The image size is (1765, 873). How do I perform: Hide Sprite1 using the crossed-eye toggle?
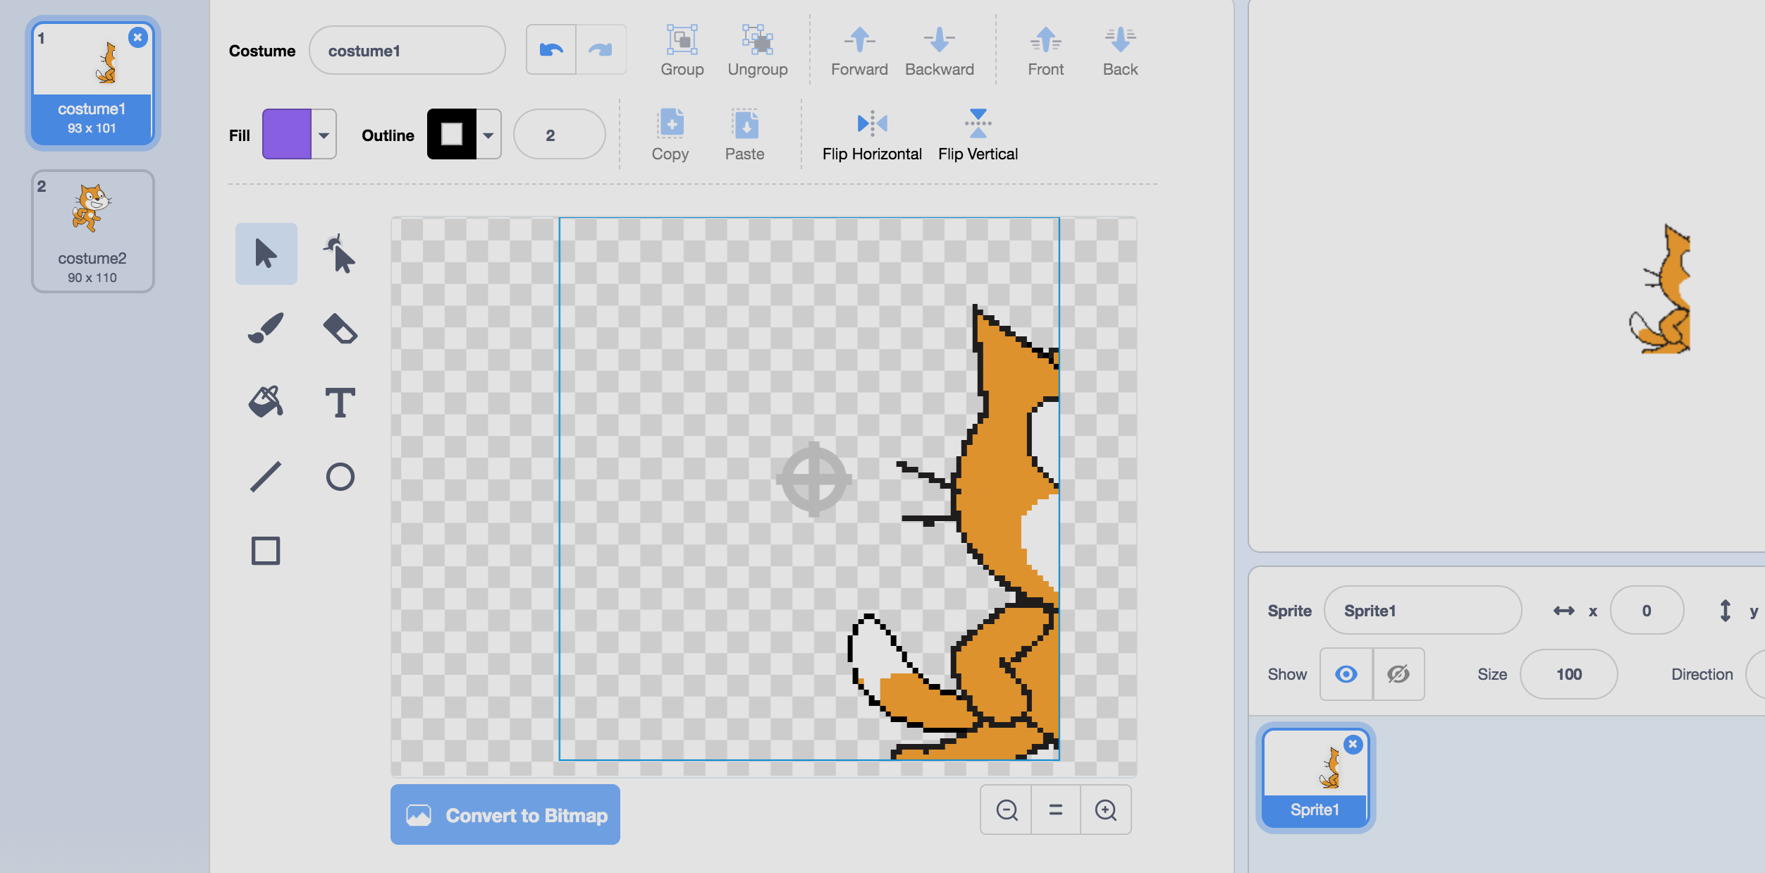click(x=1397, y=674)
